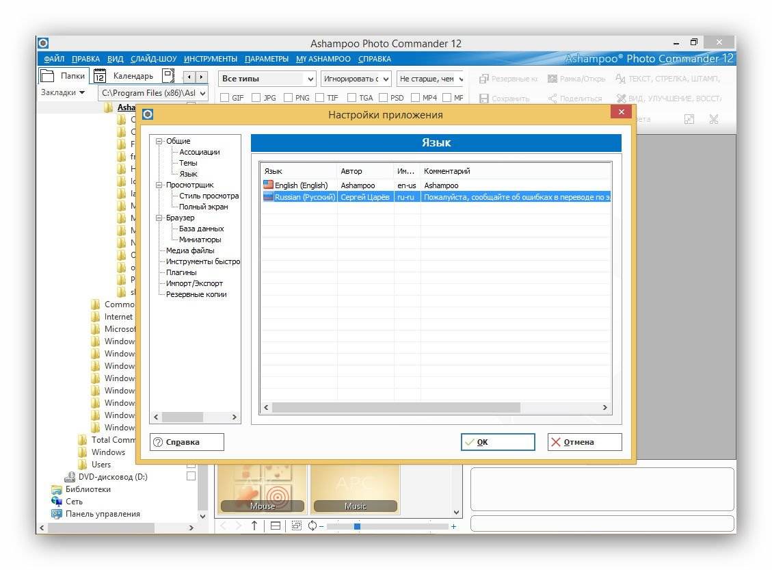Open the ПРАВКА menu

coord(85,59)
